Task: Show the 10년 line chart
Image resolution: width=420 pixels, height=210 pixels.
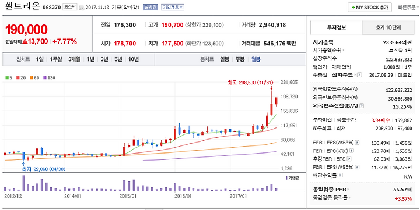Action: point(133,59)
